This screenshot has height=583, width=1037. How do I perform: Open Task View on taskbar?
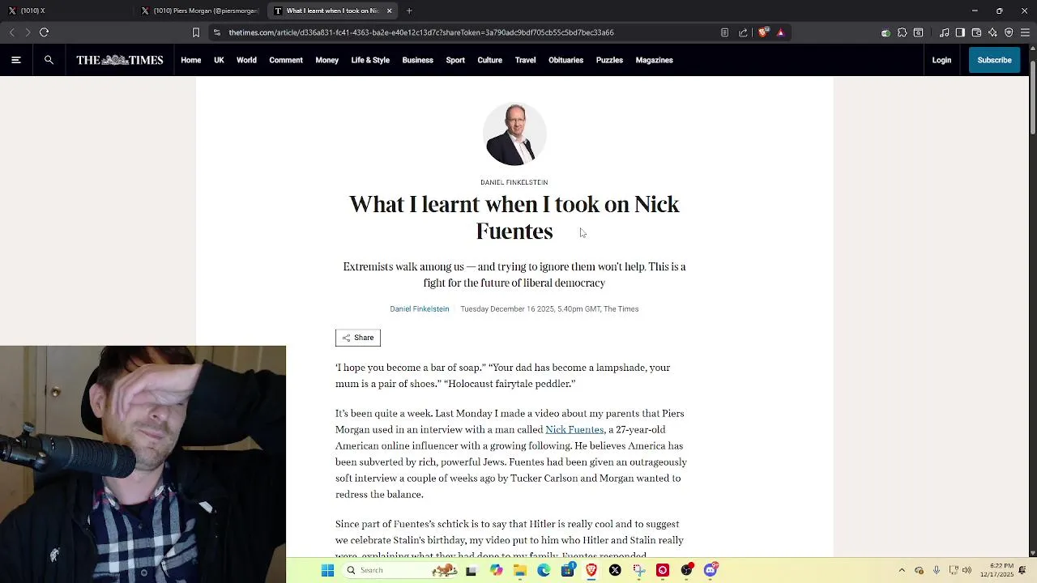pos(471,570)
